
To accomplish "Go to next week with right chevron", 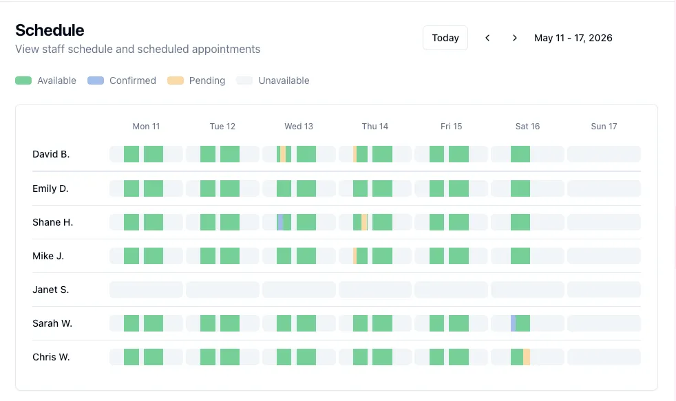I will click(x=514, y=38).
